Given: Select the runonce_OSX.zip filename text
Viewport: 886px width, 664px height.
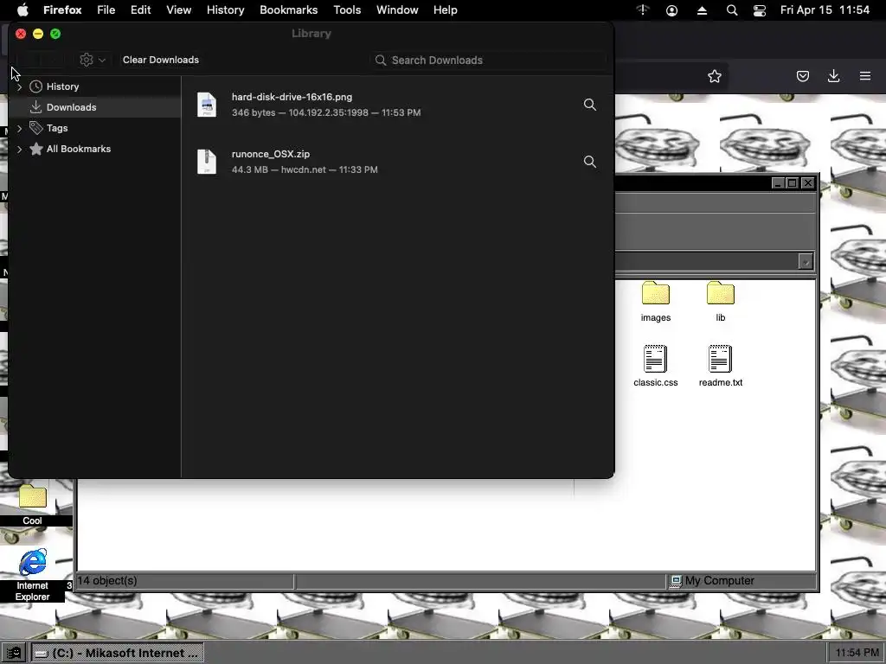Looking at the screenshot, I should tap(271, 154).
